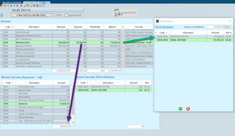The image size is (235, 136).
Task: Click the blue info circle toolbar icon
Action: pyautogui.click(x=11, y=6)
